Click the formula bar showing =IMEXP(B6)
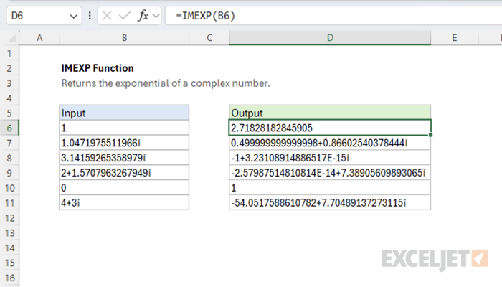The width and height of the screenshot is (502, 287). (333, 16)
